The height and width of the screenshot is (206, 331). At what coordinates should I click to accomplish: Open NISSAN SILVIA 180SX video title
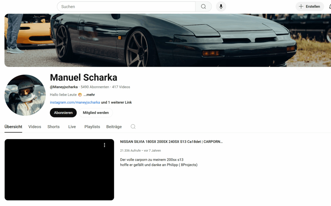171,142
